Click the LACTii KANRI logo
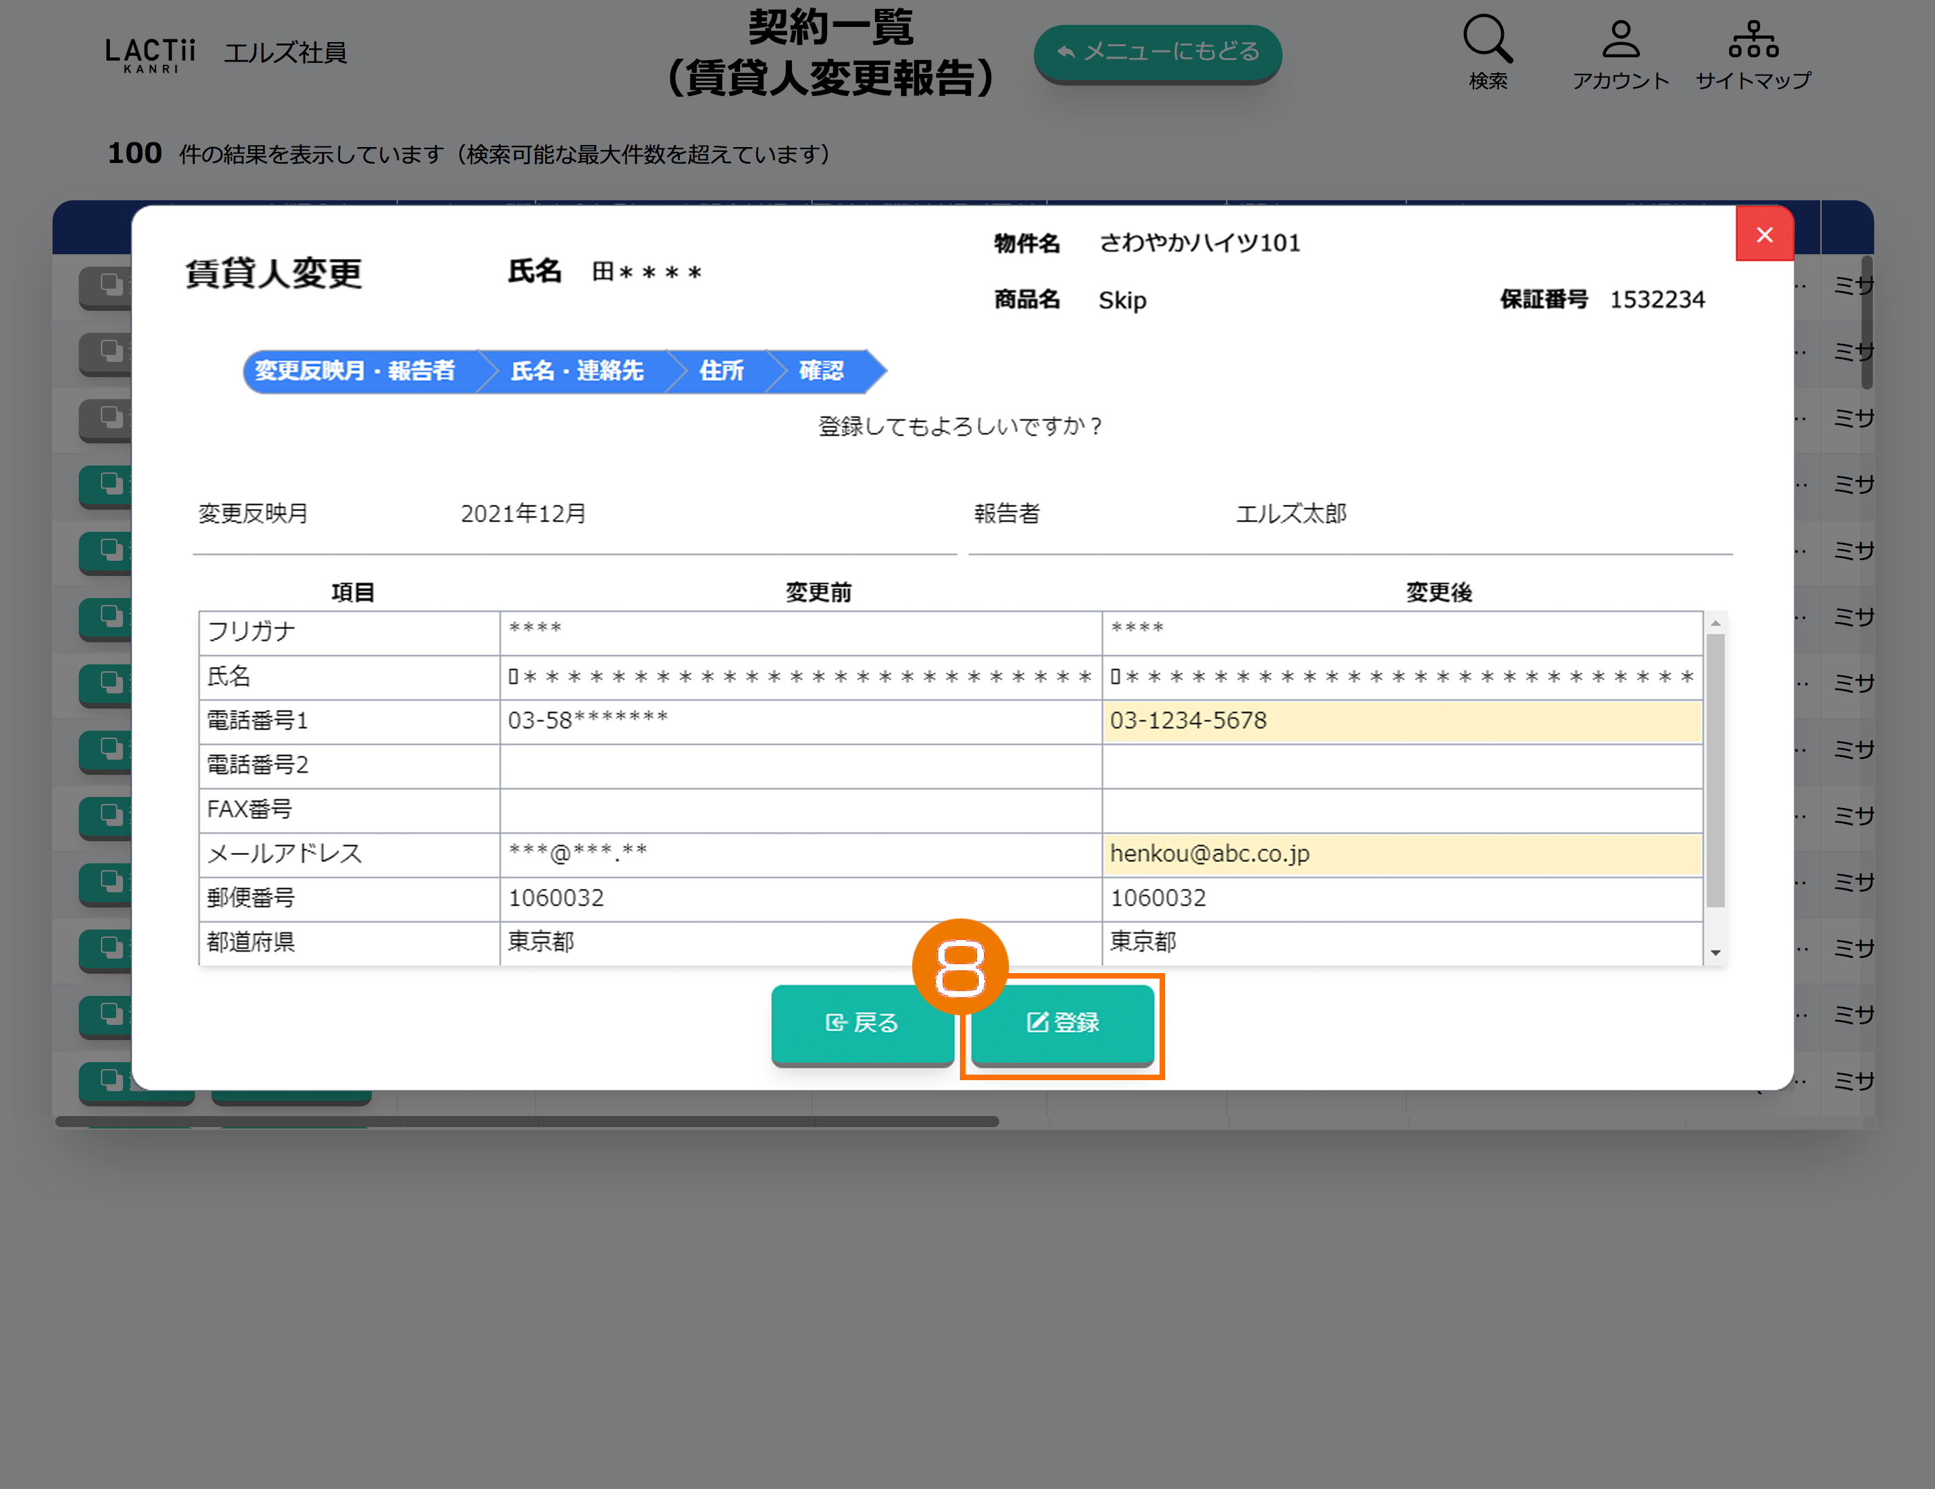1935x1489 pixels. pos(150,55)
